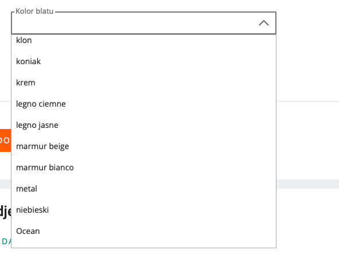Click the partially hidden bold heading at left
Image resolution: width=339 pixels, height=258 pixels.
5,212
